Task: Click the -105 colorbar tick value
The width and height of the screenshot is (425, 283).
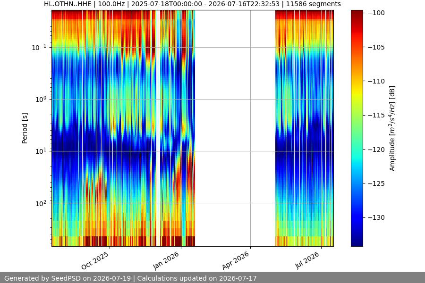Action: [x=376, y=47]
